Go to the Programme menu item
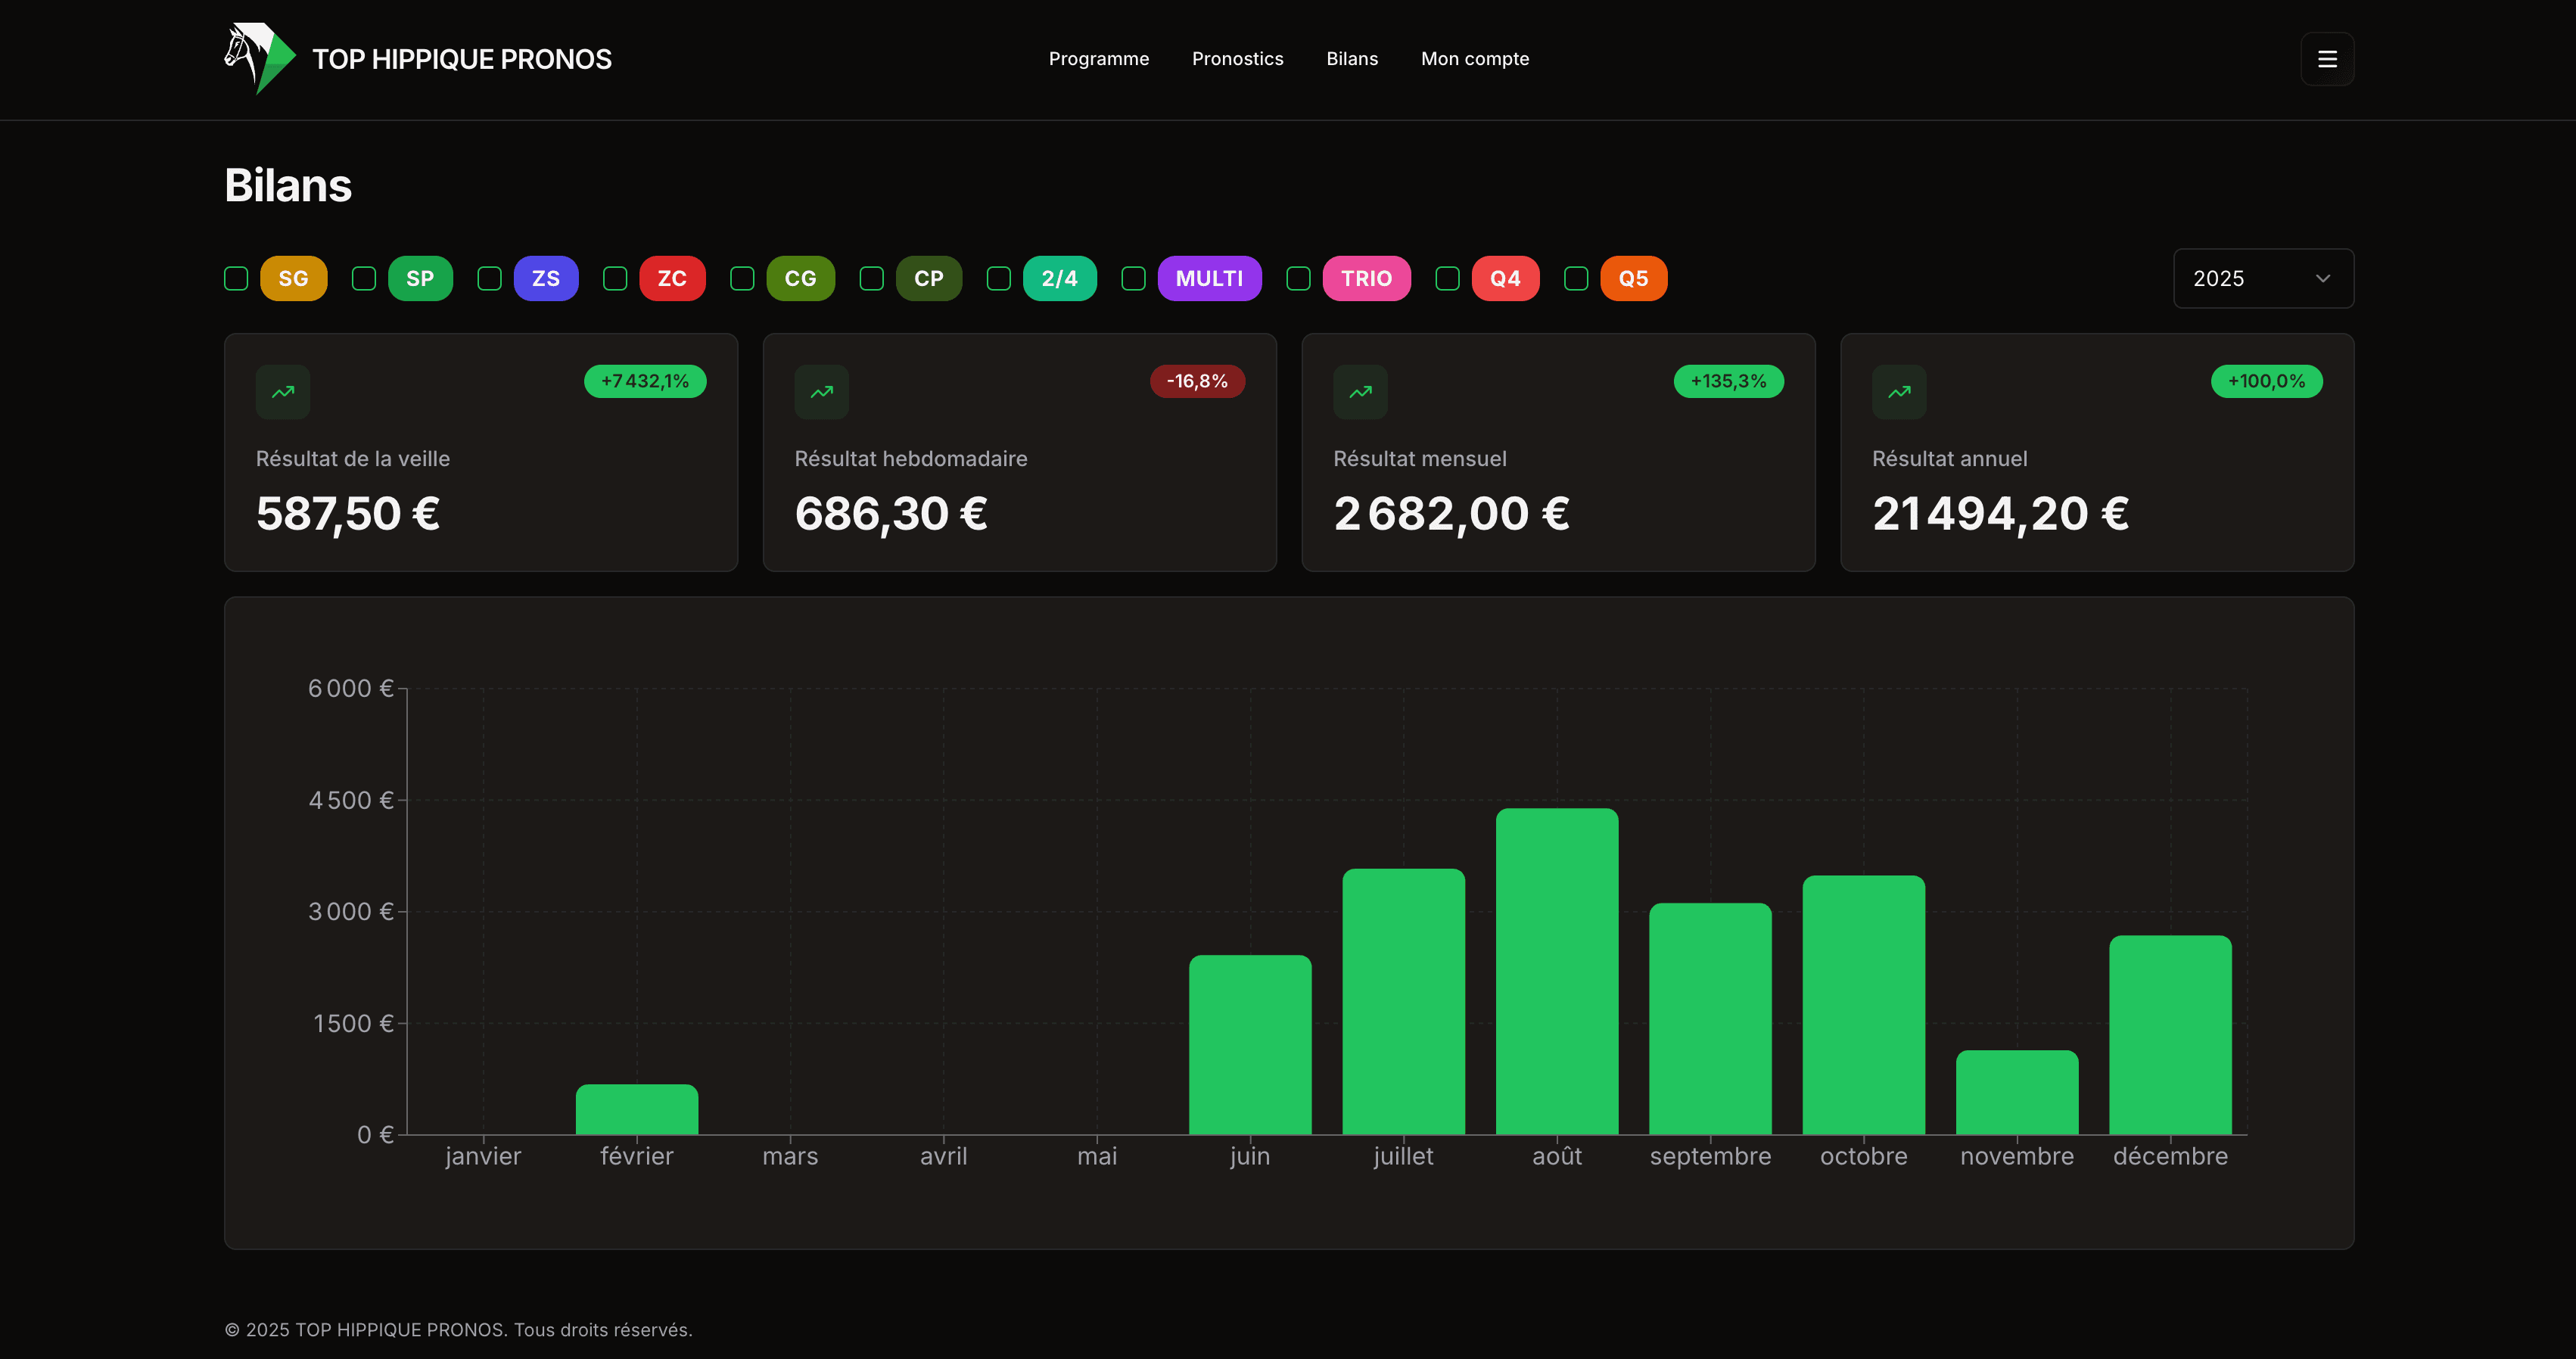Viewport: 2576px width, 1359px height. [x=1098, y=59]
